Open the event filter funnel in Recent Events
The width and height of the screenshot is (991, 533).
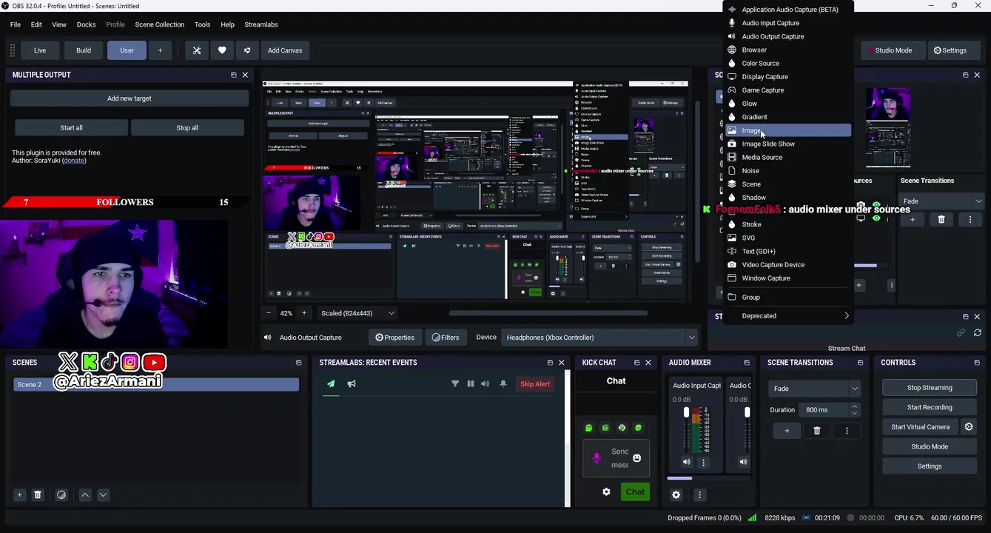coord(455,383)
